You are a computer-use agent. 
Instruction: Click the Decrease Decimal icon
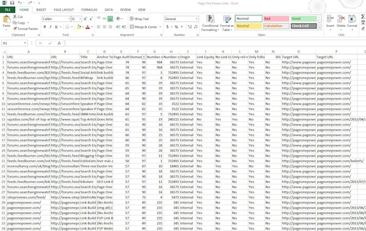196,27
